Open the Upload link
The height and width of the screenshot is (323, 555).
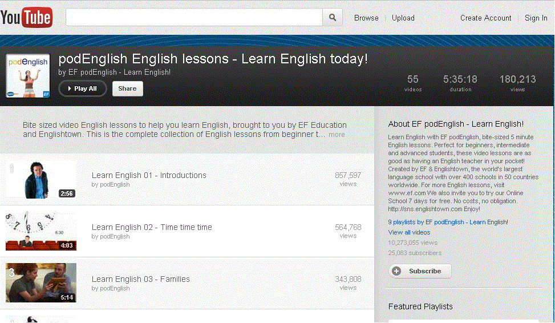click(403, 18)
